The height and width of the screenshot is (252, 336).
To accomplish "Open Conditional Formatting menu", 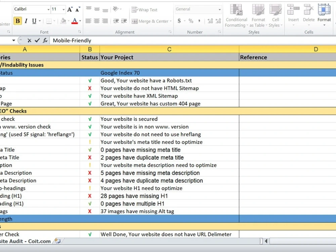I will (236, 16).
